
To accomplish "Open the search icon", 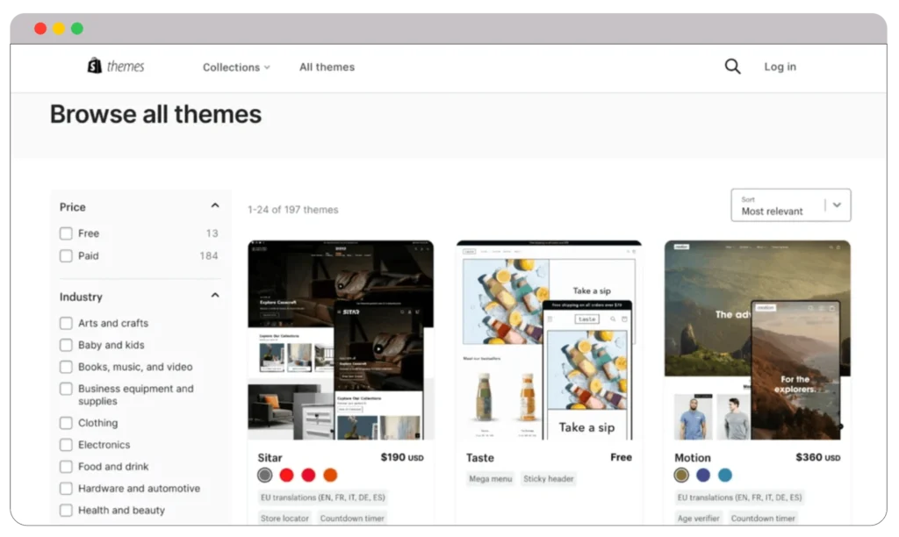I will click(731, 67).
